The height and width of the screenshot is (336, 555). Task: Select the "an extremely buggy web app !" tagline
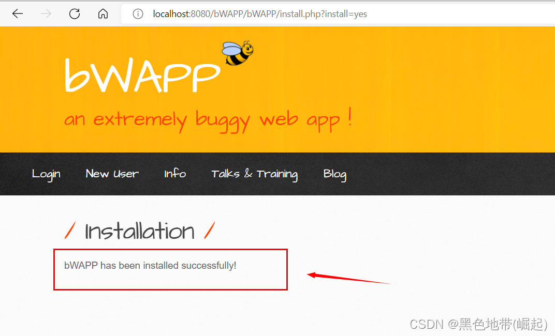tap(208, 120)
